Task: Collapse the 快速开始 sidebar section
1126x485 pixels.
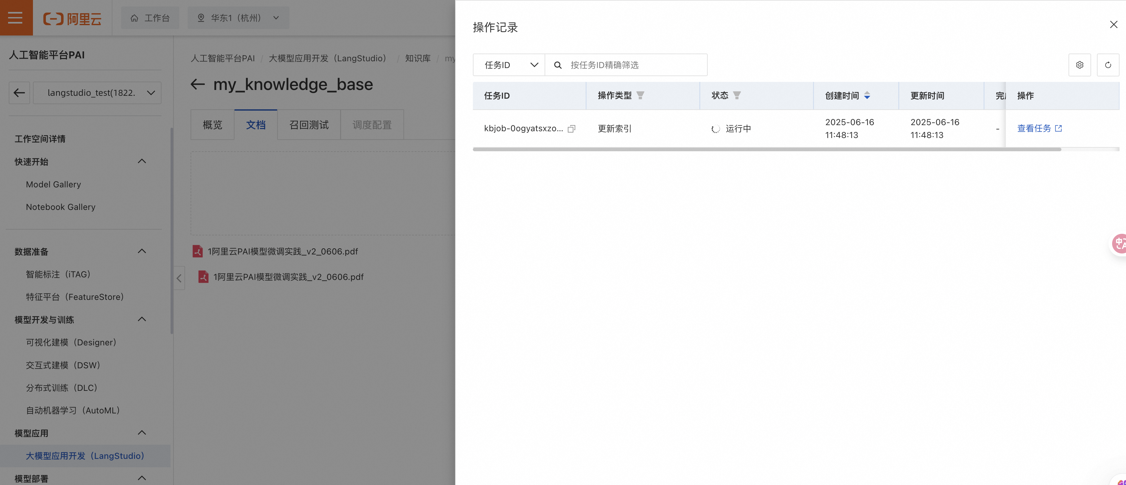Action: click(141, 162)
